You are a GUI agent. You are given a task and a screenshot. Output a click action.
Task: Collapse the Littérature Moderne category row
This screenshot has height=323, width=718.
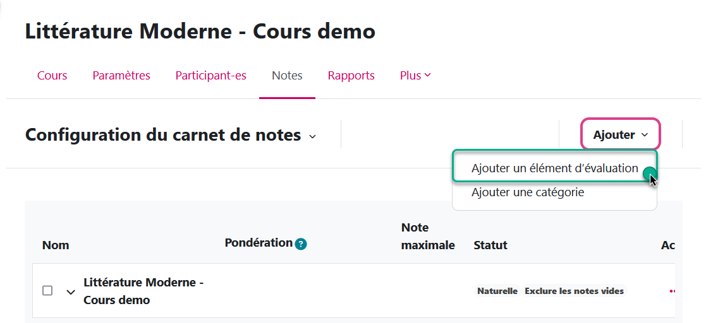coord(71,292)
